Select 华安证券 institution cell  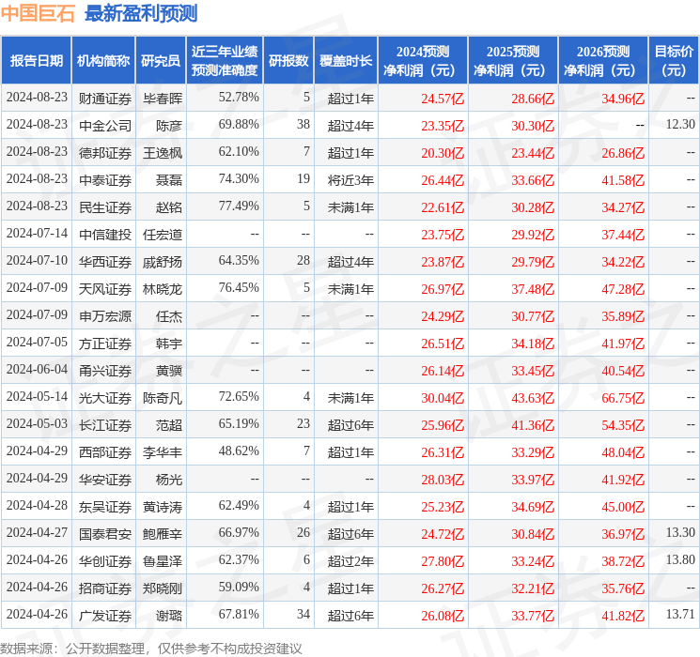coord(105,480)
